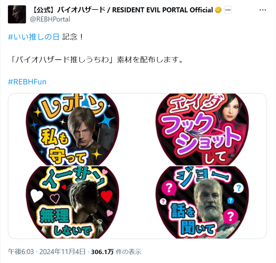Click the gold verified checkmark badge

pos(218,10)
